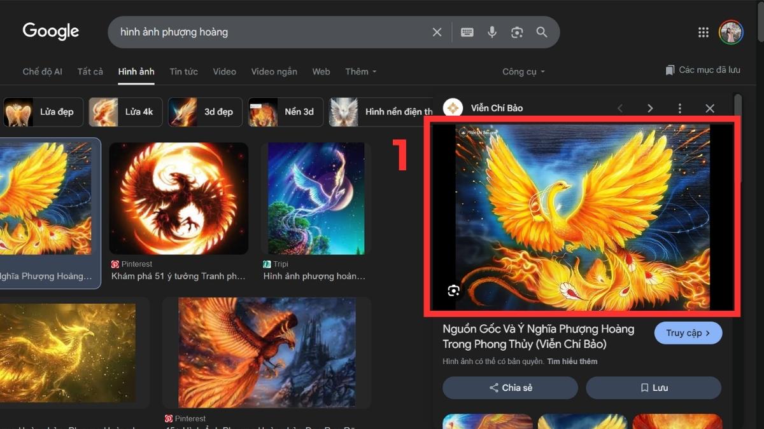Click the Tripi source label
Viewport: 764px width, 429px height.
click(x=281, y=264)
